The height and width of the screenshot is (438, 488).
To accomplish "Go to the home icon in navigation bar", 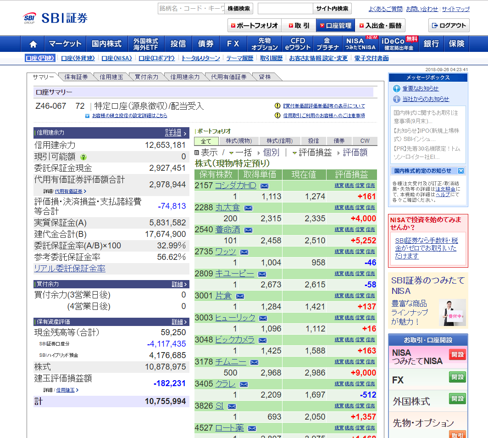I will click(33, 44).
